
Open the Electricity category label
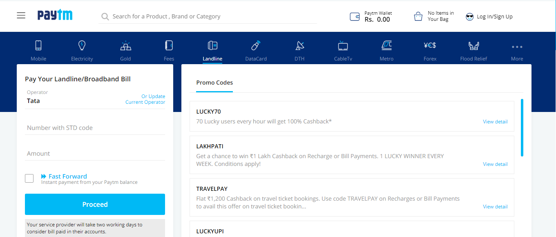pos(82,59)
